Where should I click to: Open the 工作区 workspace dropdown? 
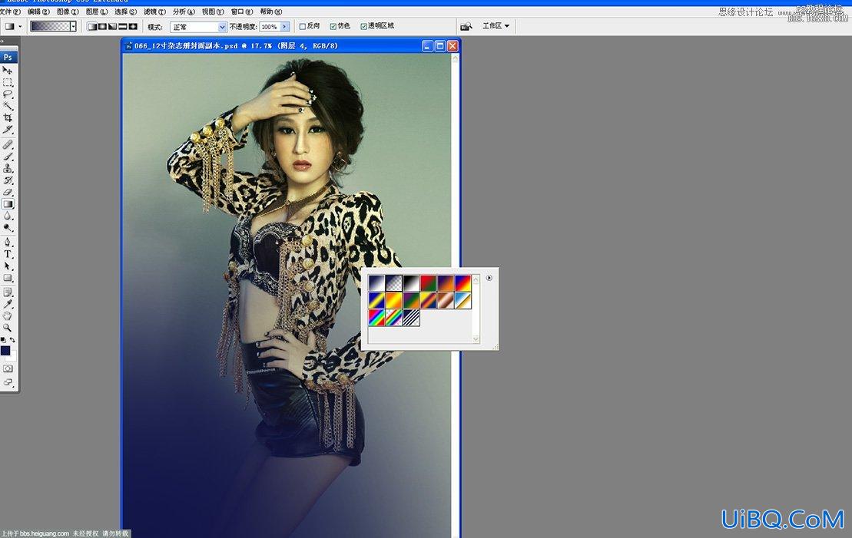496,25
